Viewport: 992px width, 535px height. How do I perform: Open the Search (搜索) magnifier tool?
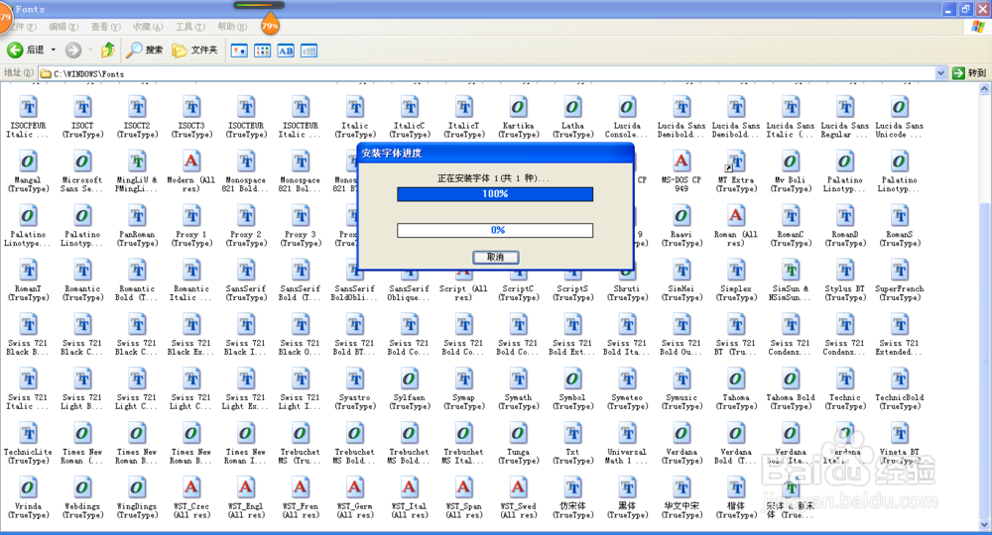click(x=144, y=50)
